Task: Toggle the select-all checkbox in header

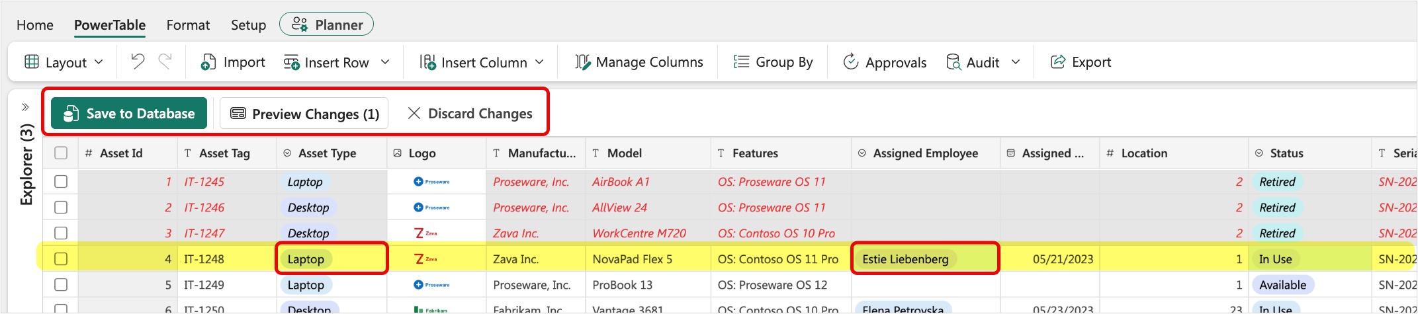Action: [61, 153]
